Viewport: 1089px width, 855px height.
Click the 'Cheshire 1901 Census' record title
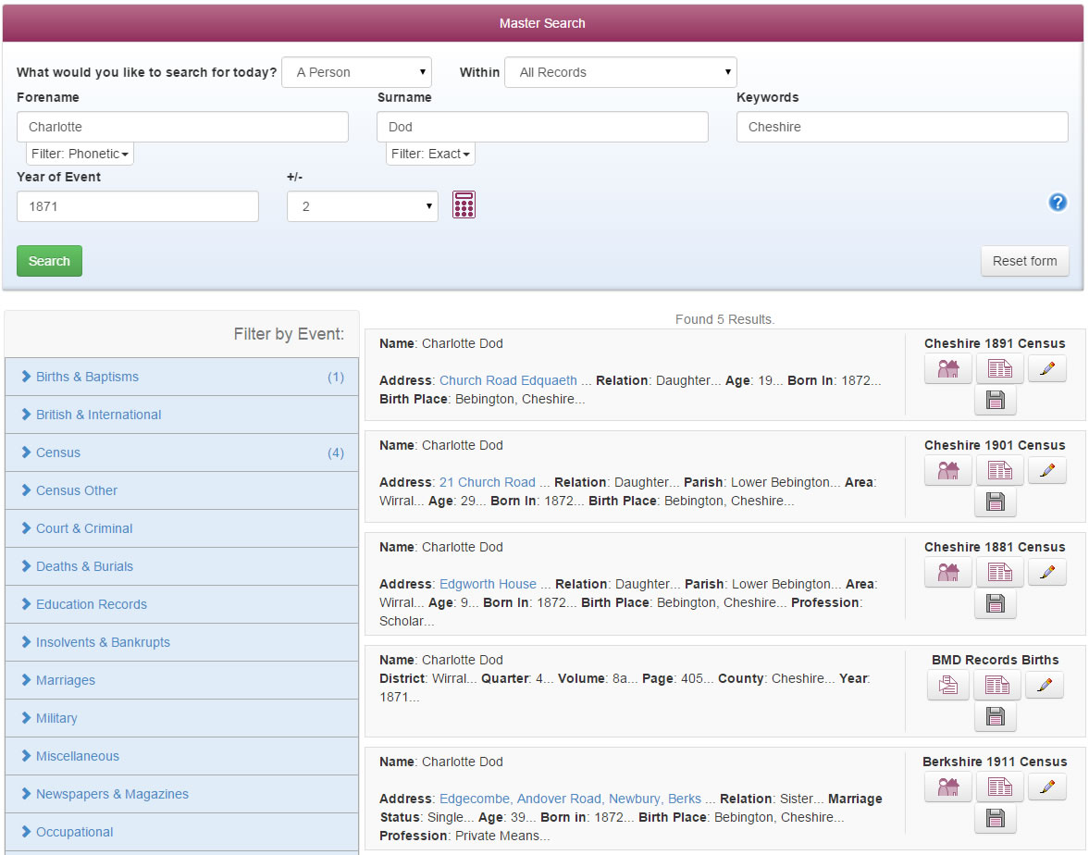[x=995, y=445]
